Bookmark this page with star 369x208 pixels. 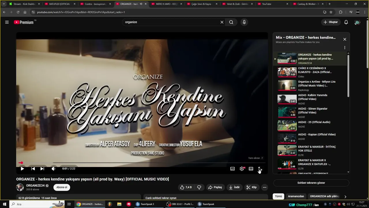(331, 12)
